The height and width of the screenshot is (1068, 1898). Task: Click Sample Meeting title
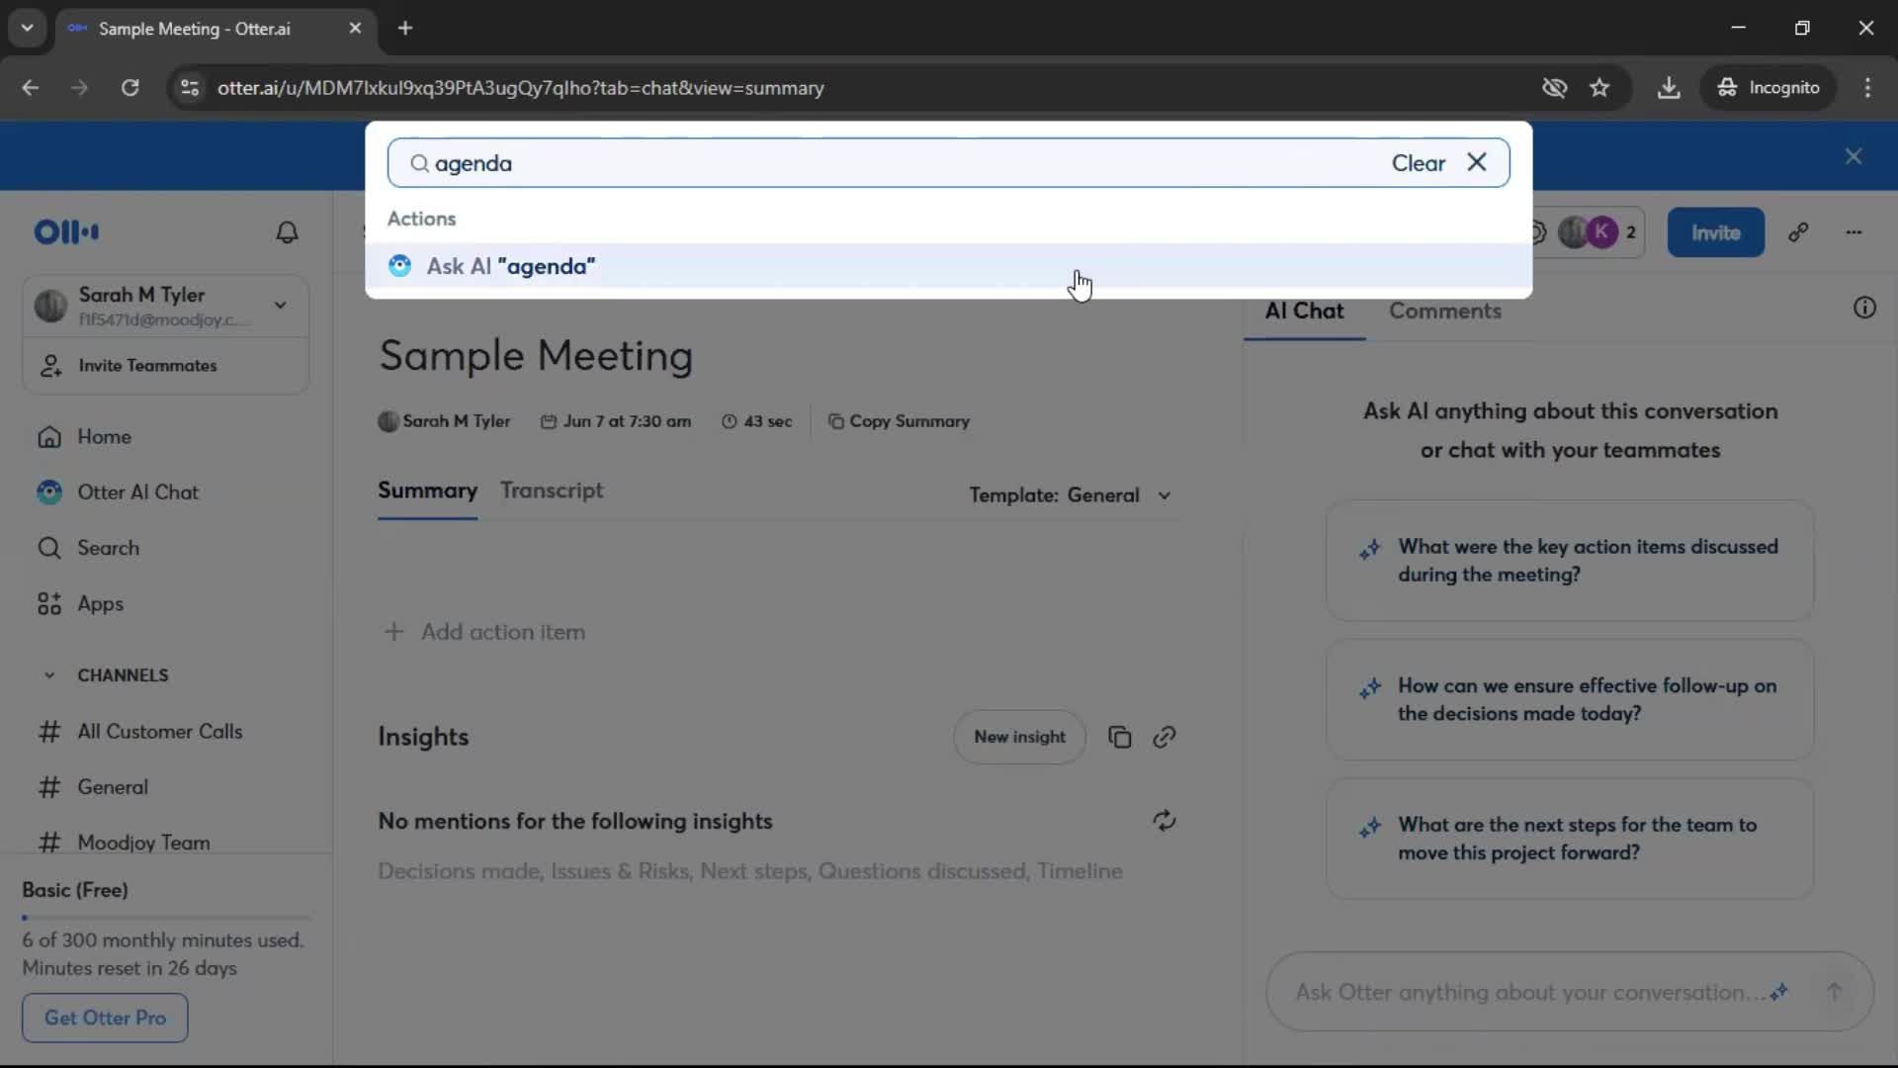coord(536,356)
